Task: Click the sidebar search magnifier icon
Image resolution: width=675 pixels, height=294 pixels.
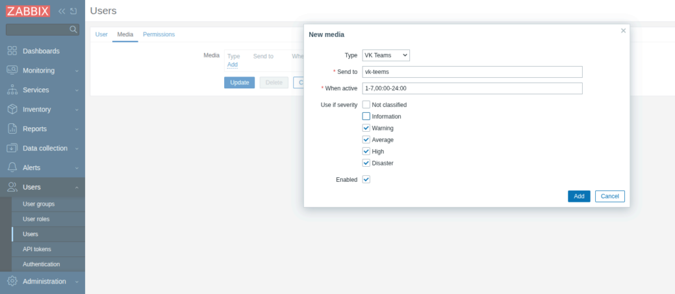Action: click(73, 29)
